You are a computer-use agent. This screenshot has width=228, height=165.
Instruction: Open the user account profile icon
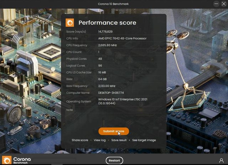[221, 160]
